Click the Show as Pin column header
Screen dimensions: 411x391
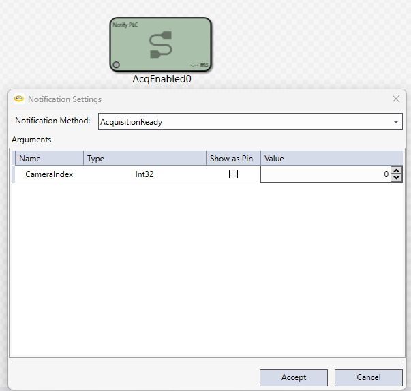click(232, 159)
